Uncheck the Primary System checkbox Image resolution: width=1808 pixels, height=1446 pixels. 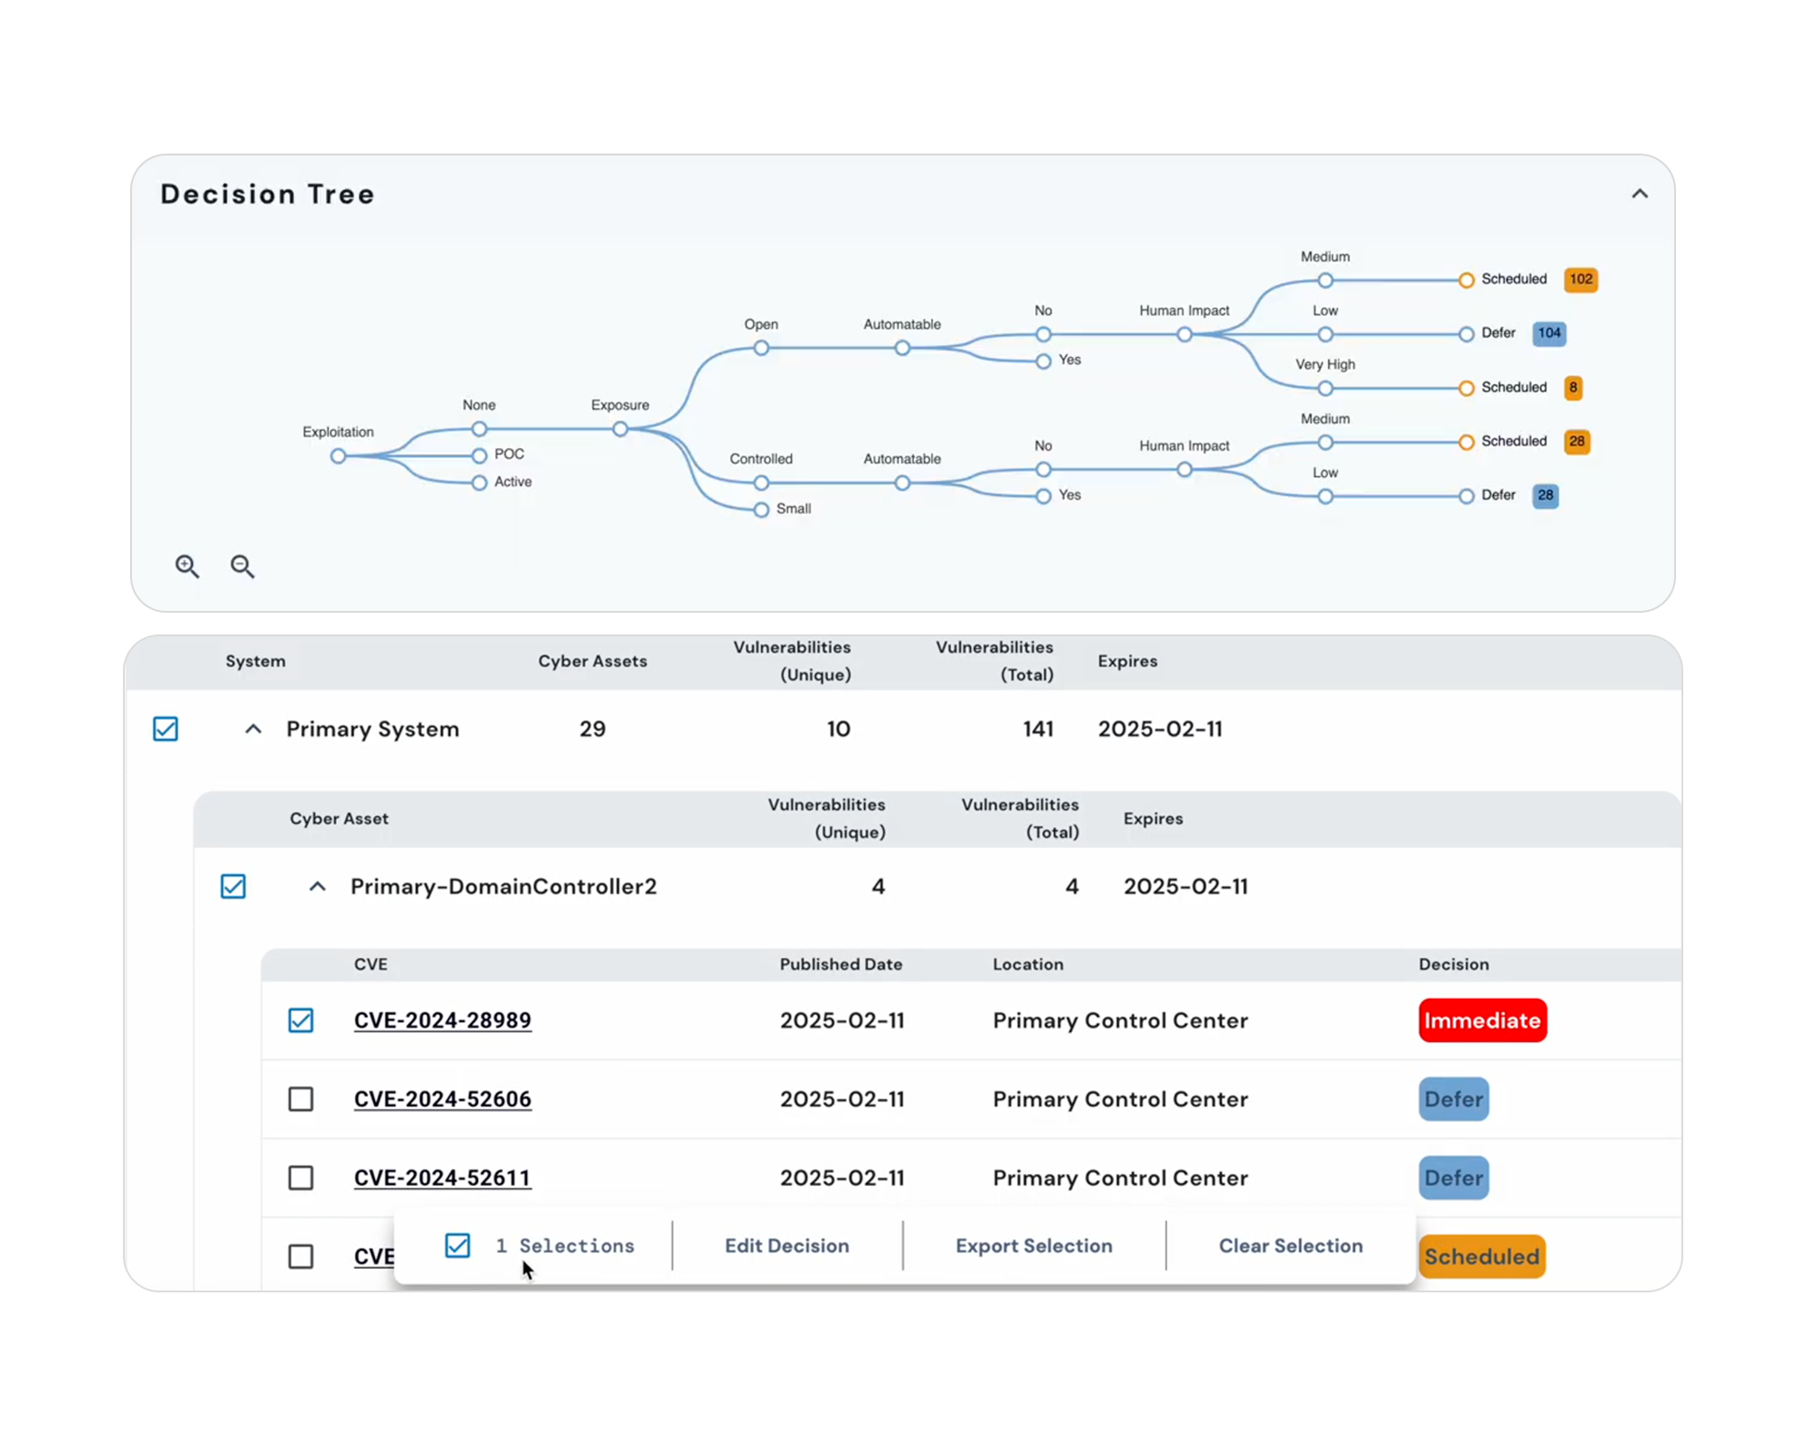[165, 728]
